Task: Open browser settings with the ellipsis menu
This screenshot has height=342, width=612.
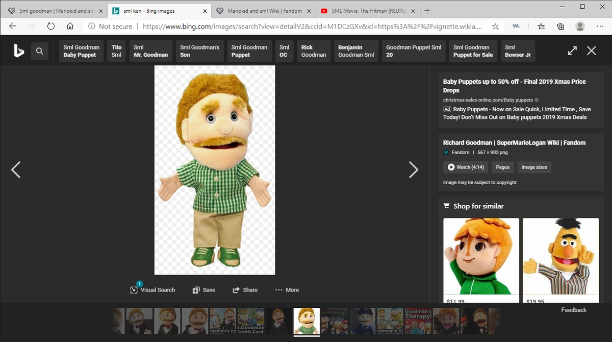Action: (x=600, y=26)
